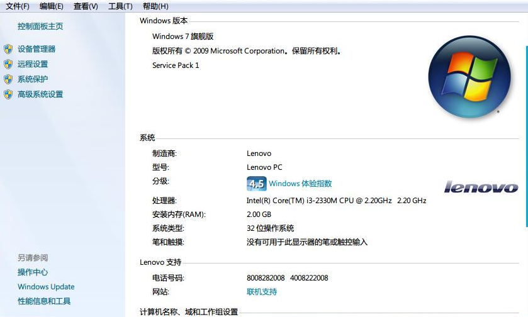Select the i3-2330M processor text

[337, 201]
